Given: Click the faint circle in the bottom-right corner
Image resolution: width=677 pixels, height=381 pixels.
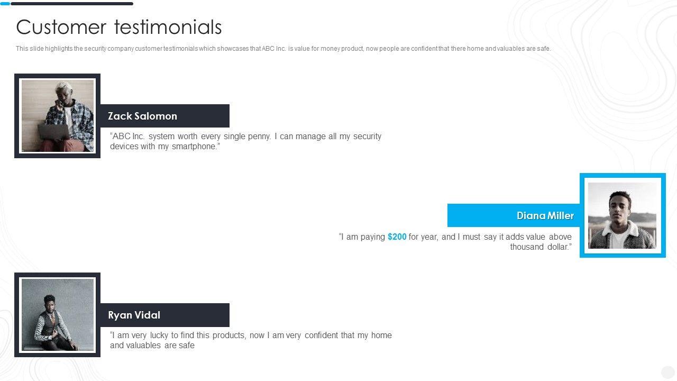Looking at the screenshot, I should click(x=667, y=372).
